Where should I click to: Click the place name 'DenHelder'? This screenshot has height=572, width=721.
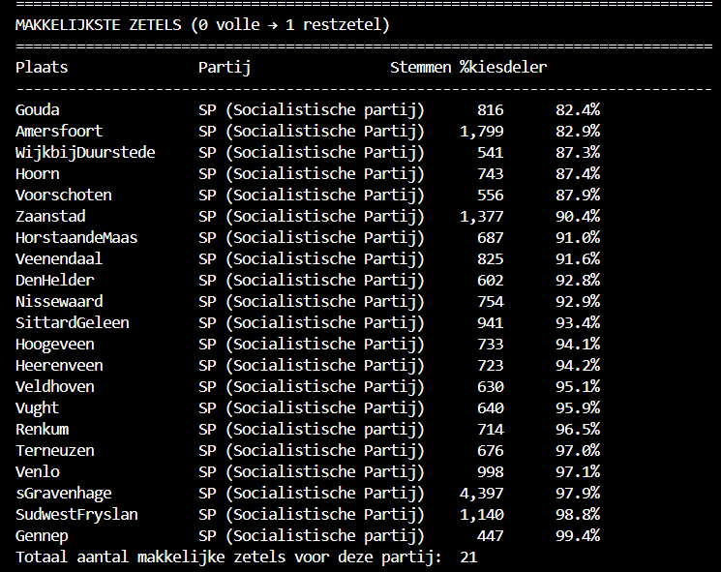click(x=55, y=281)
